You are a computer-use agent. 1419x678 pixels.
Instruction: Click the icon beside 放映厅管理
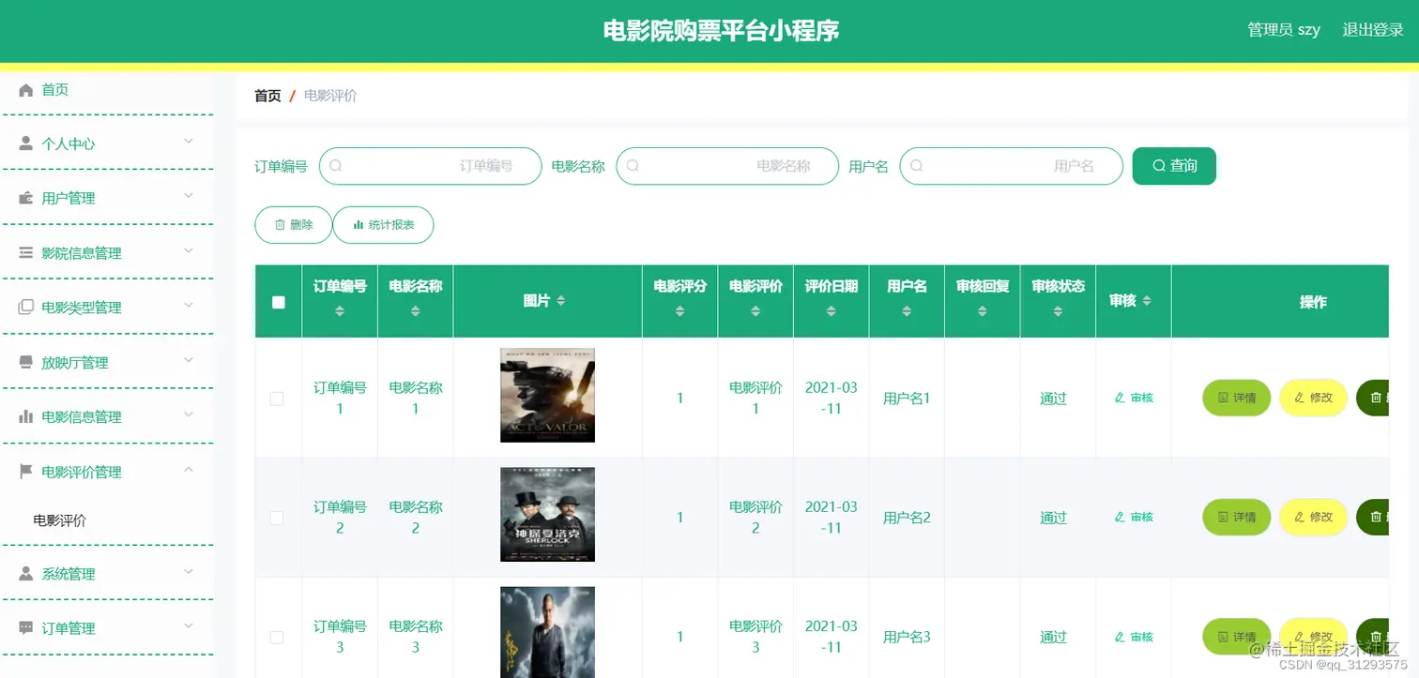pos(26,362)
